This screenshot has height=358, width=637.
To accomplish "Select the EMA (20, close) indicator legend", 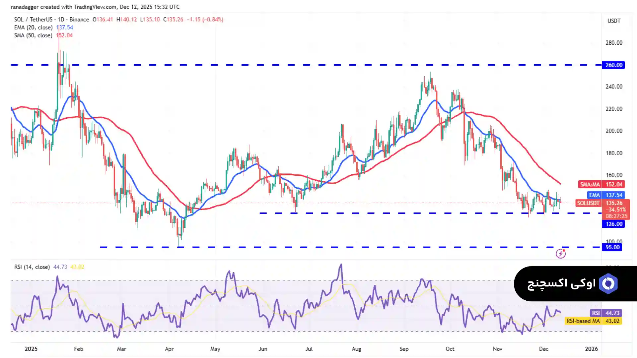I will (33, 28).
